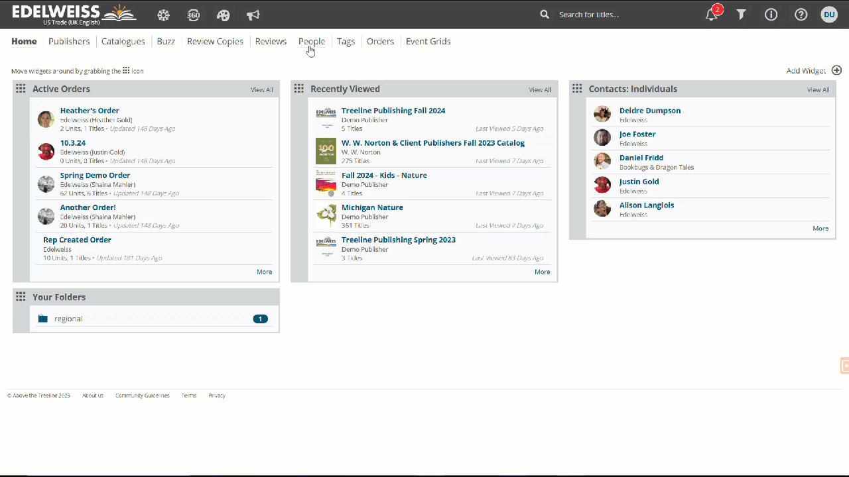Screen dimensions: 849x477
Task: Open Terms footer link
Action: 189,396
